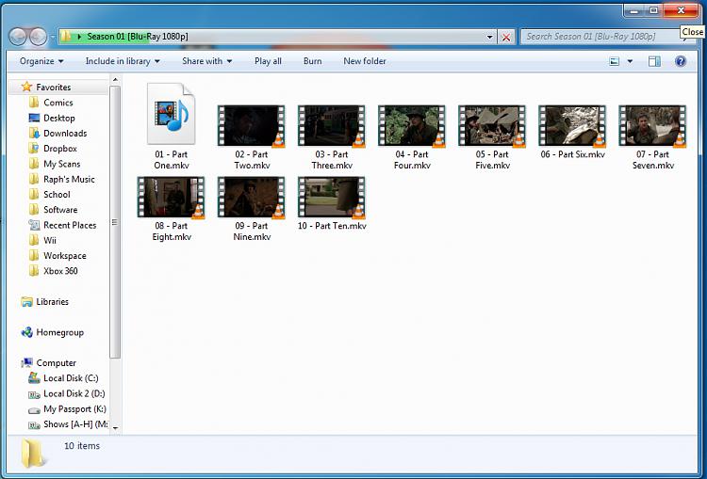Open My Passport (K:) drive
Image resolution: width=707 pixels, height=479 pixels.
pos(67,408)
